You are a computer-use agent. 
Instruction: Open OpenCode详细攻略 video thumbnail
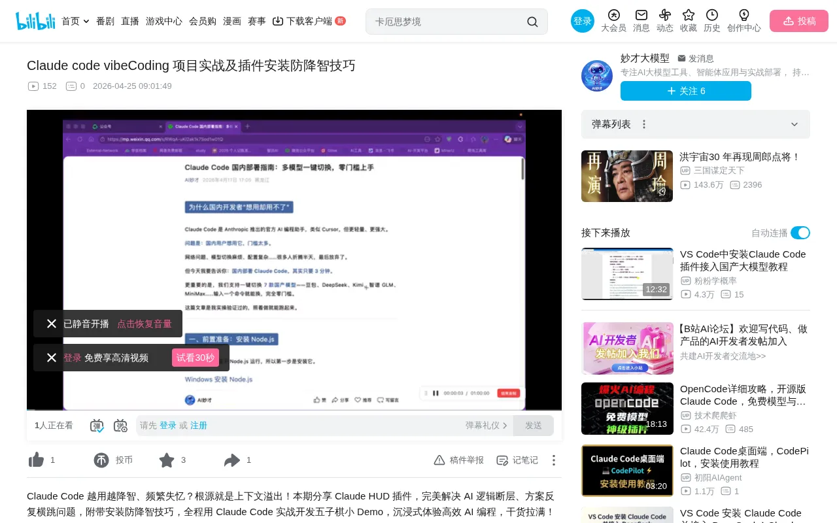coord(627,409)
